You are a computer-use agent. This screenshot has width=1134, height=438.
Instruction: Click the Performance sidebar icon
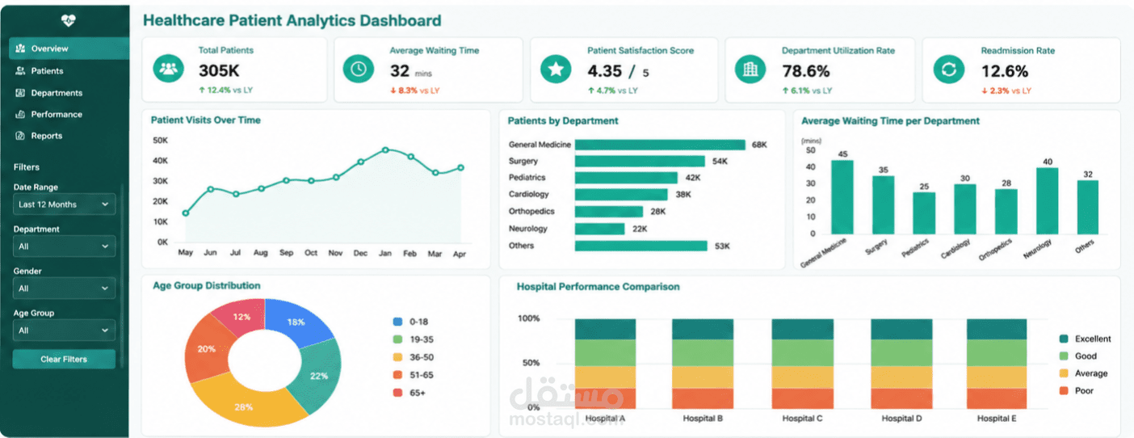pyautogui.click(x=21, y=115)
